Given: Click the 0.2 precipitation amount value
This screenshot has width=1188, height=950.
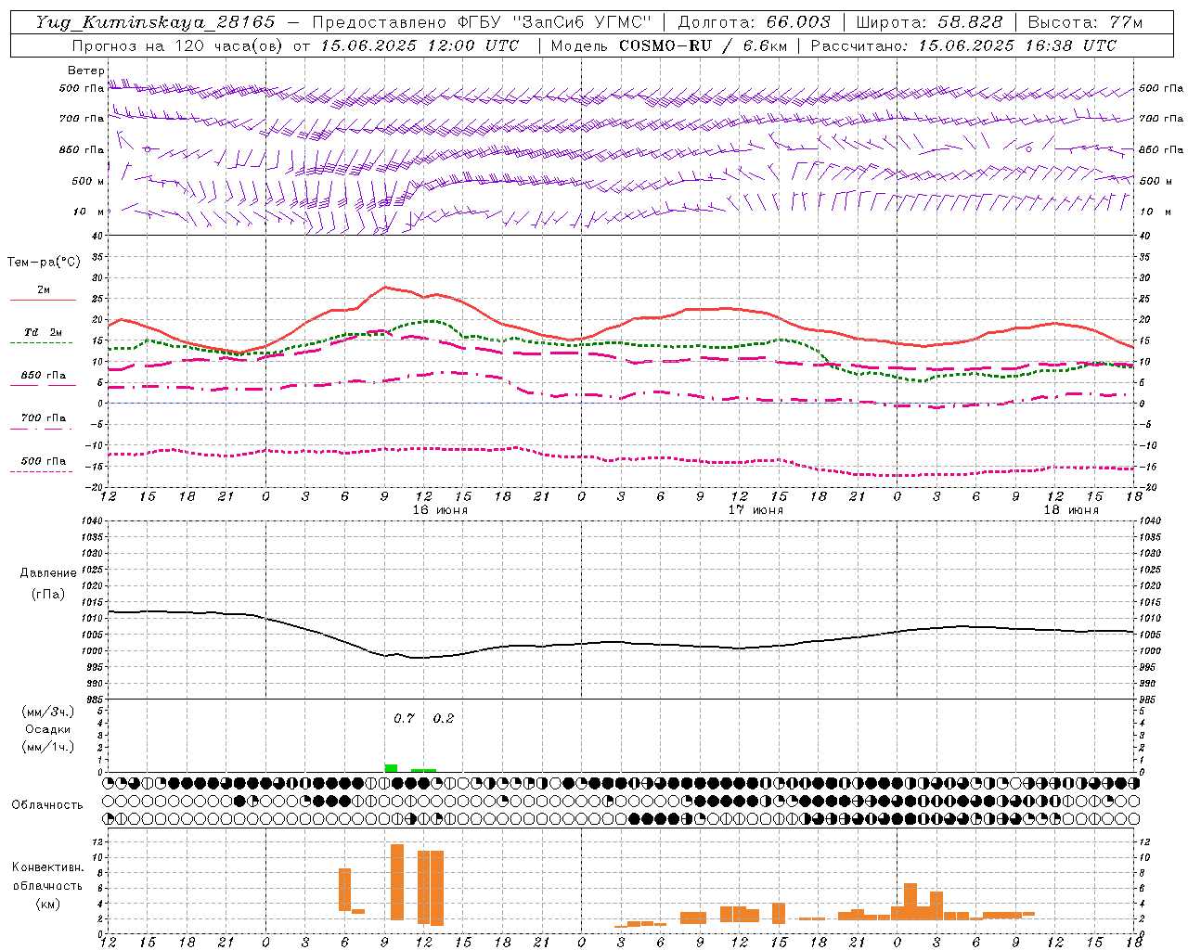Looking at the screenshot, I should pos(444,718).
